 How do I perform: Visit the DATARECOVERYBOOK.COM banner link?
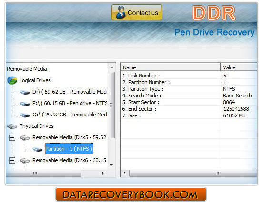click(131, 194)
